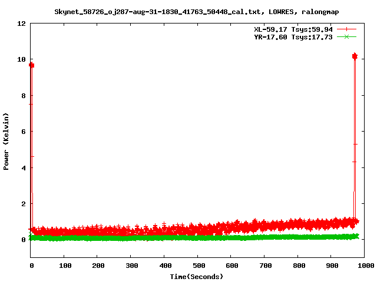Click the x-axis tick label 500

[x=199, y=266]
